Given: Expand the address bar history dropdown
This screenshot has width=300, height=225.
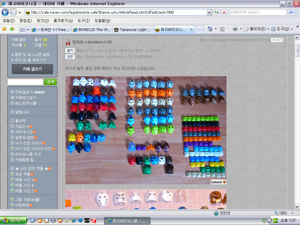Looking at the screenshot, I should pos(209,12).
